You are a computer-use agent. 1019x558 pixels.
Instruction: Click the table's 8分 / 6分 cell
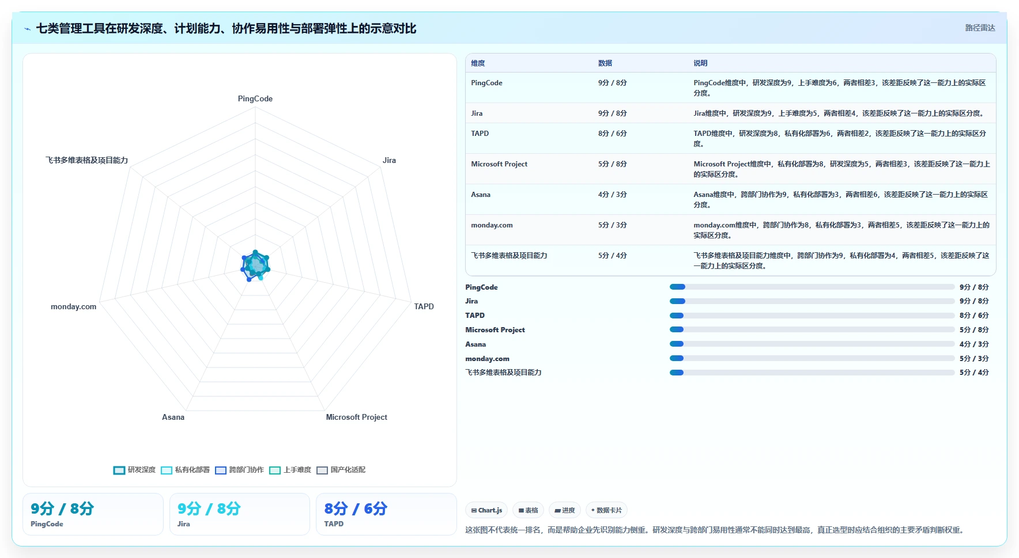point(612,134)
